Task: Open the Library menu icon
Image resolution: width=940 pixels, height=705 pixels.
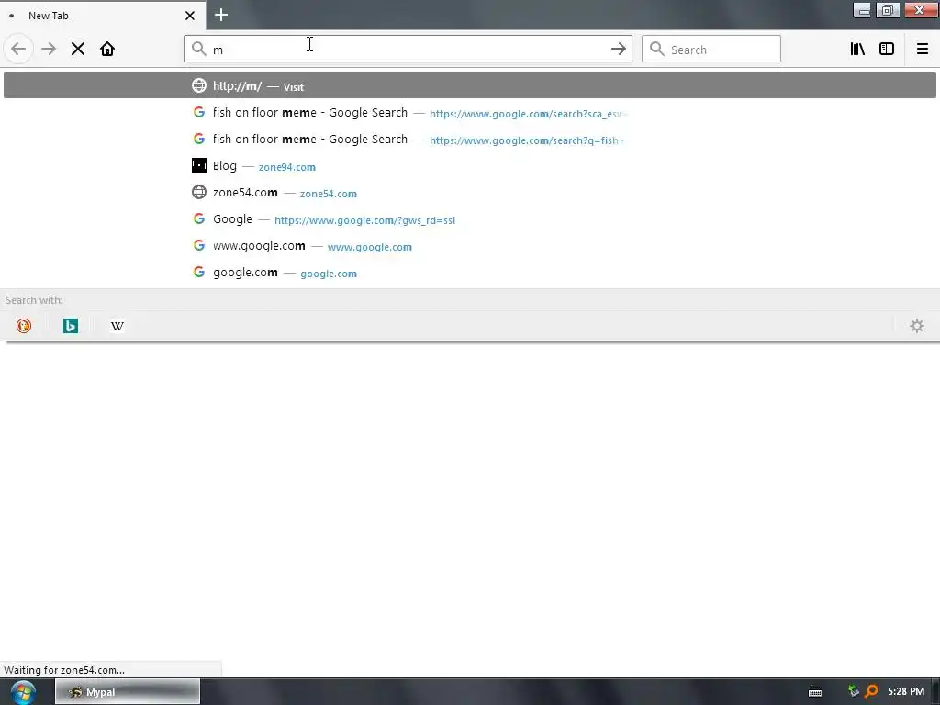Action: [857, 49]
